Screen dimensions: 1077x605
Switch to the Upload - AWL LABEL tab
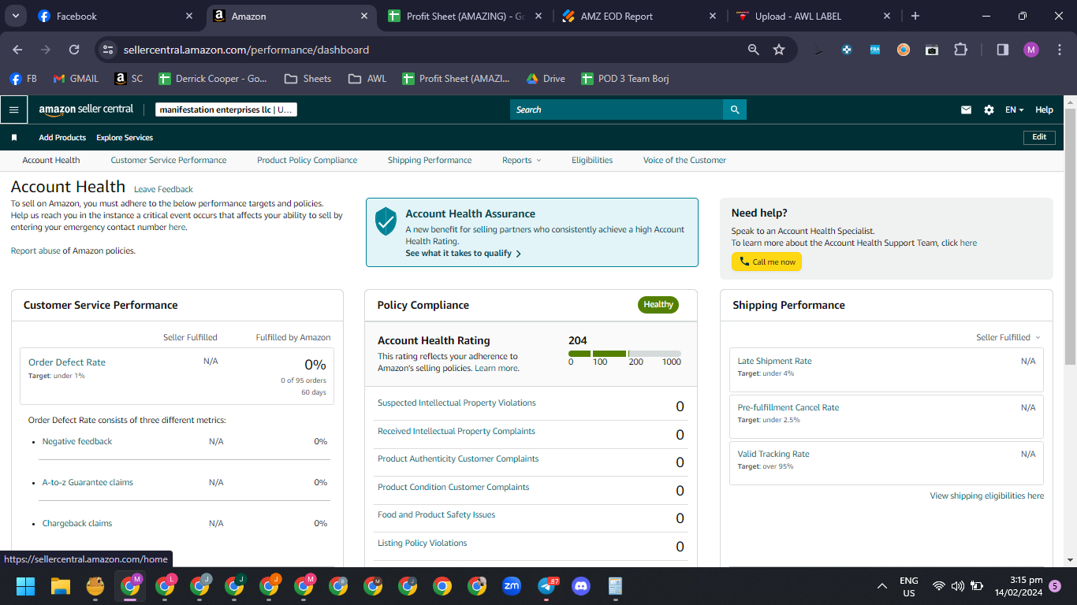(812, 16)
